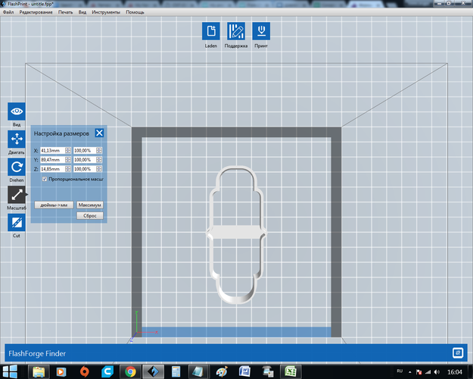Open the media player taskbar icon
Viewport: 473px width, 379px height.
tap(61, 371)
